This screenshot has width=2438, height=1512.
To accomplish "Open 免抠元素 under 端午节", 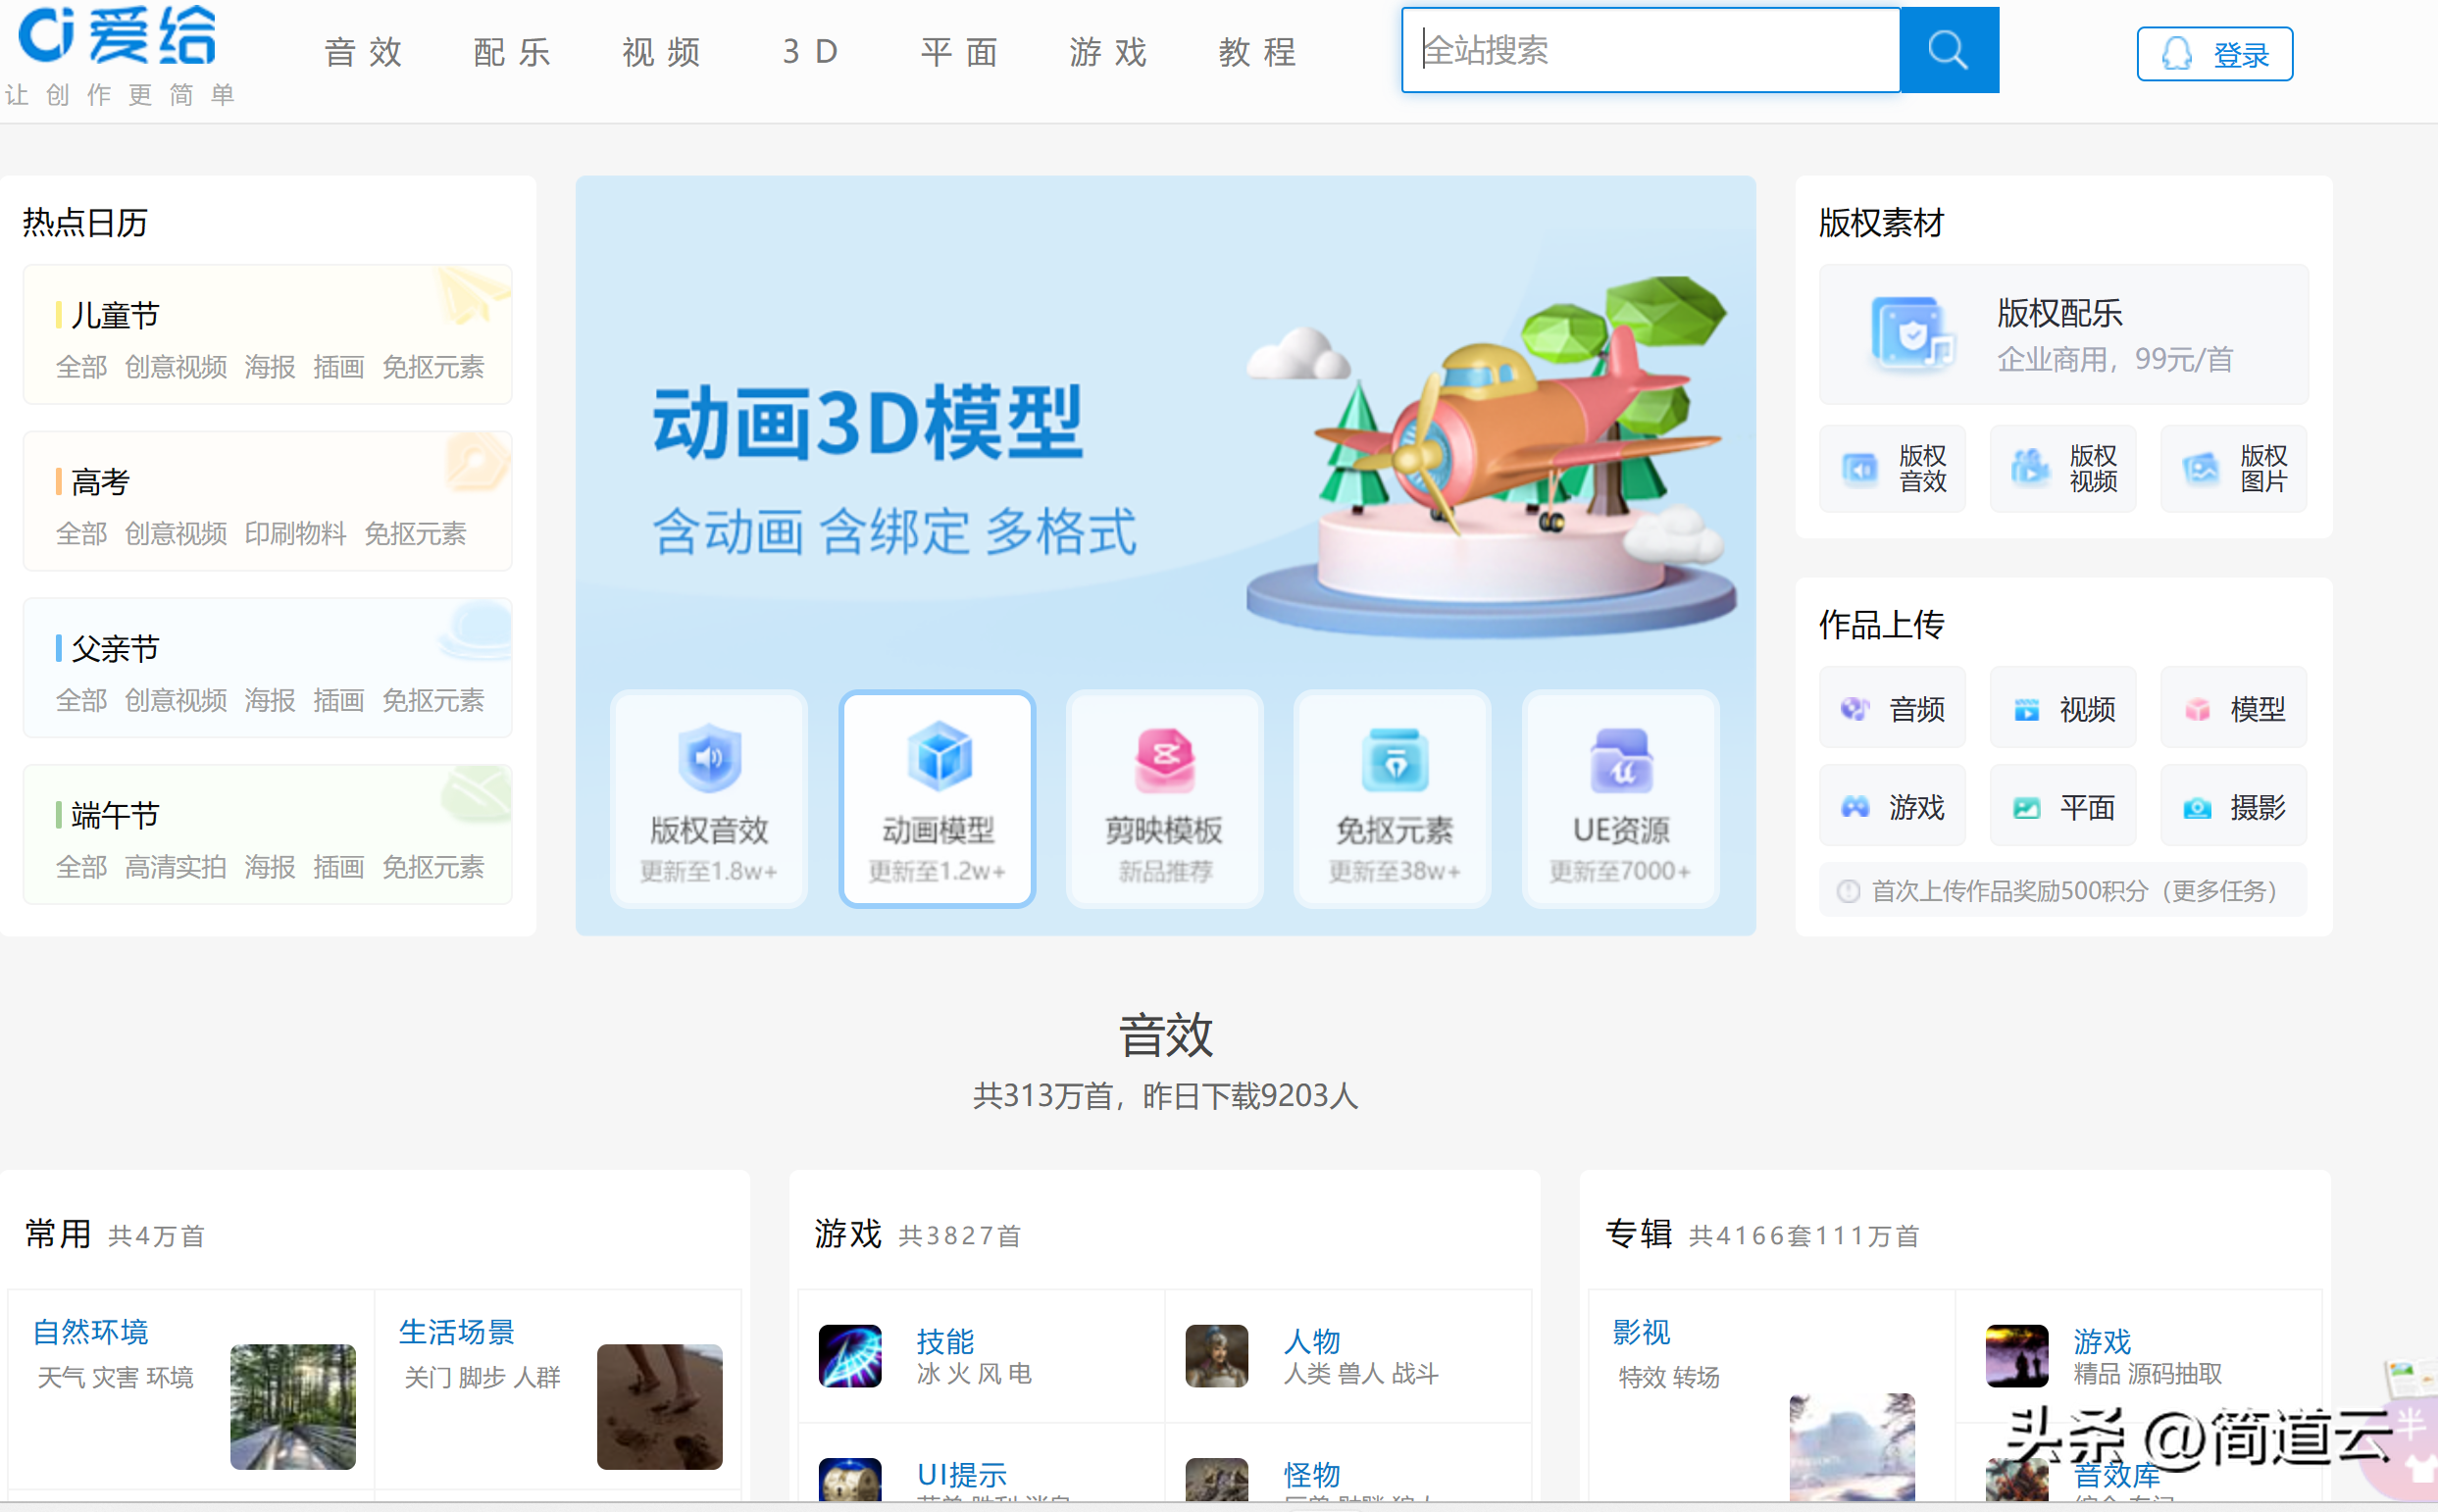I will [433, 867].
